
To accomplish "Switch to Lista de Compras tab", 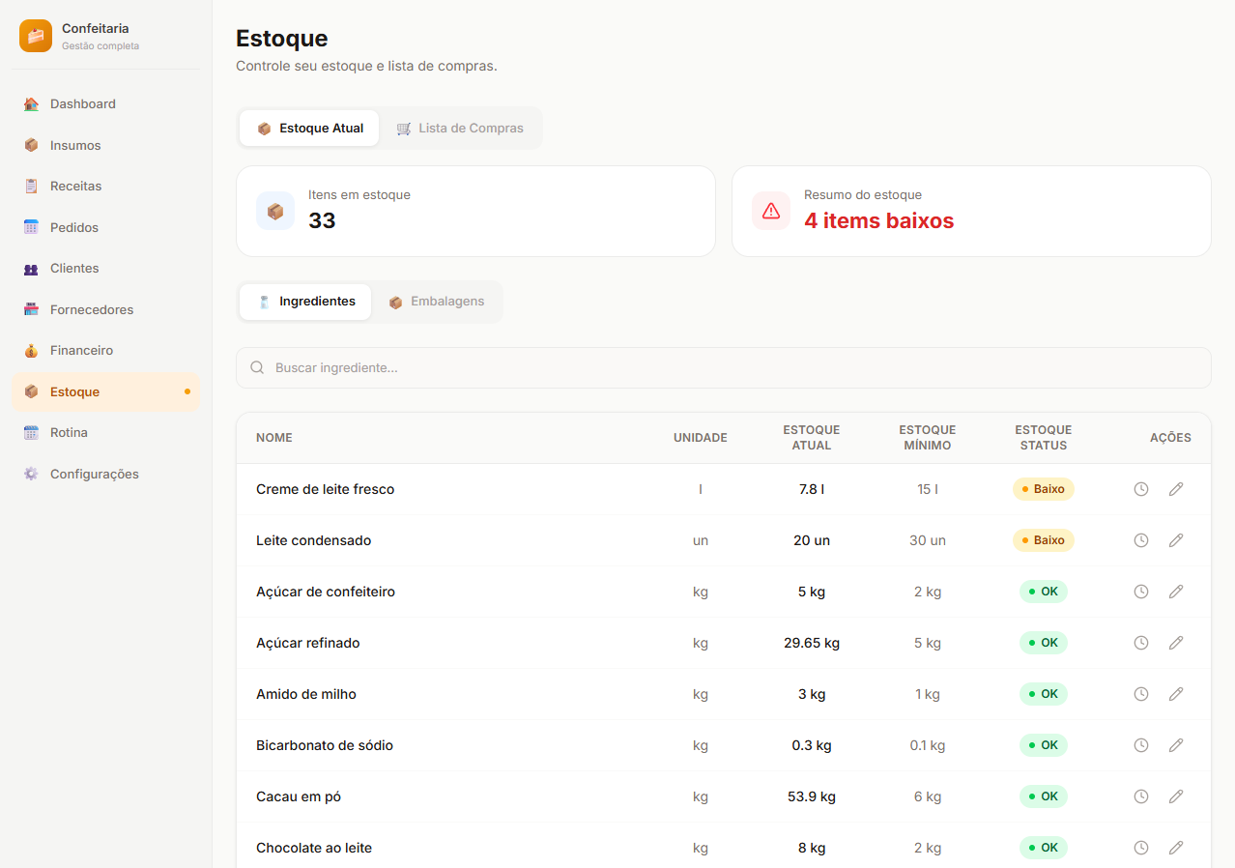I will [460, 129].
